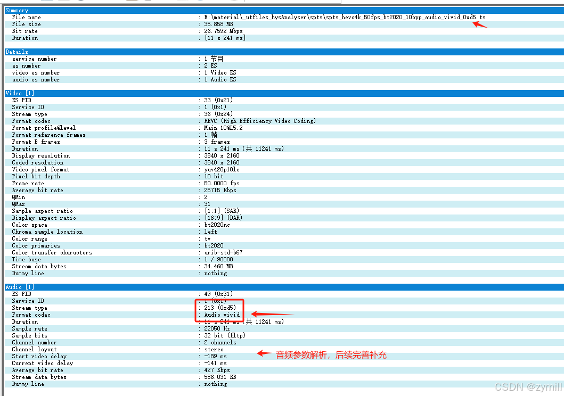Click the frame rate value 50.0000 fps
Viewport: 564px width, 396px height.
pos(222,183)
